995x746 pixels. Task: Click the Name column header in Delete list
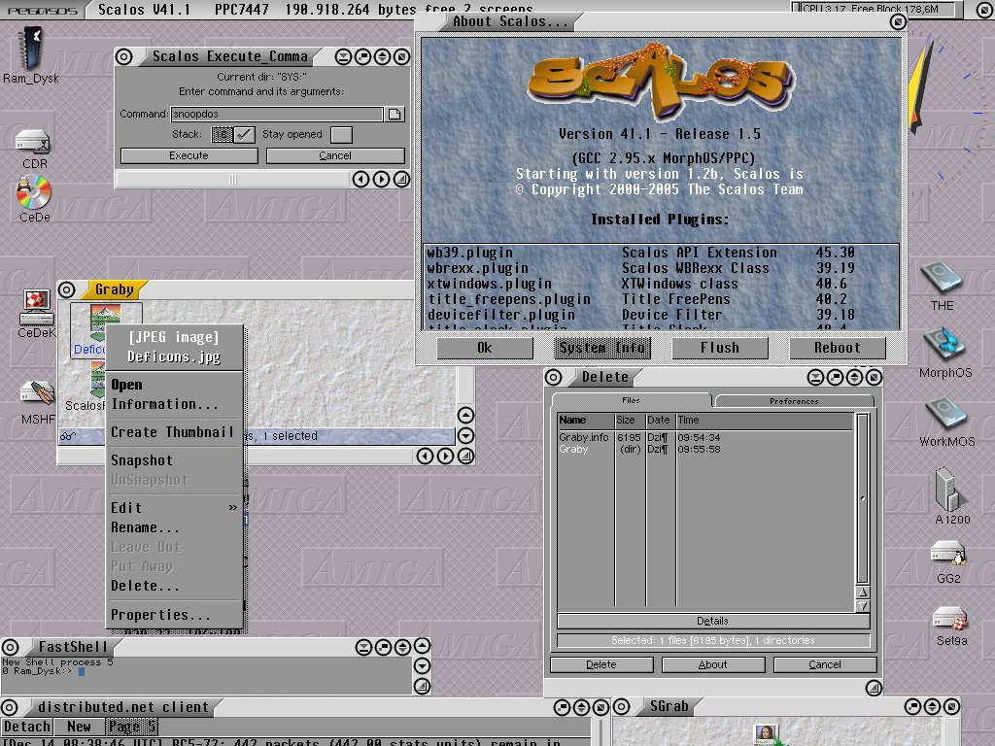[586, 420]
